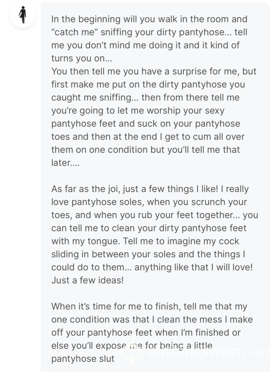Click the line starting 'In the beginning'
Image resolution: width=280 pixels, height=372 pixels.
[149, 19]
